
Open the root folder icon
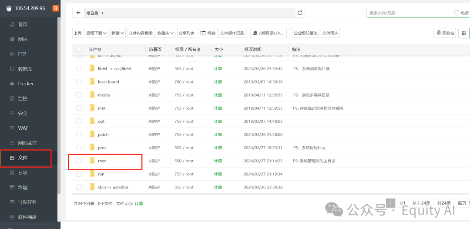click(x=92, y=161)
